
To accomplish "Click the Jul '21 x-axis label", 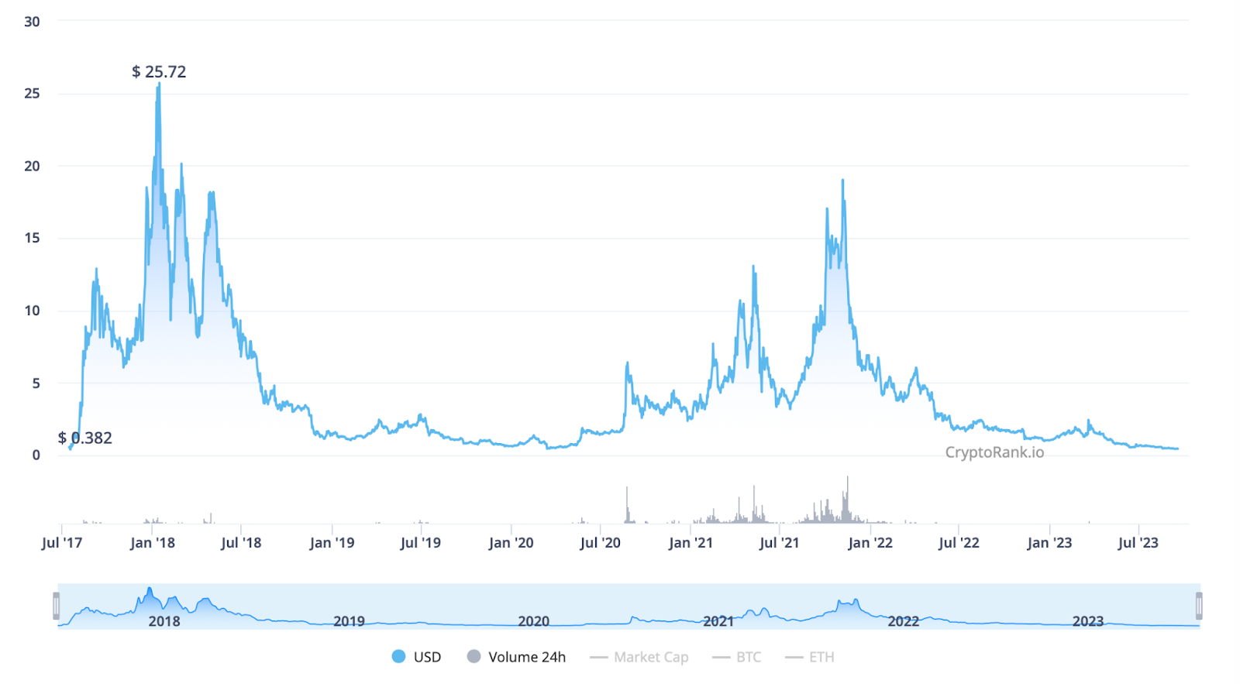I will point(779,543).
